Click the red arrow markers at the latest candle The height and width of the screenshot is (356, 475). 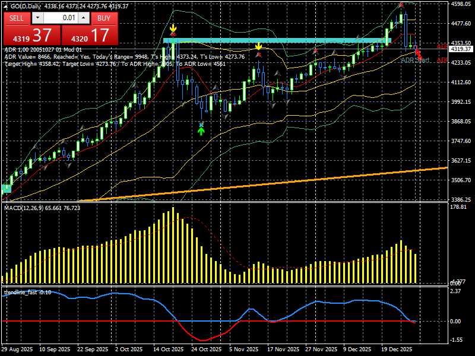(x=419, y=55)
